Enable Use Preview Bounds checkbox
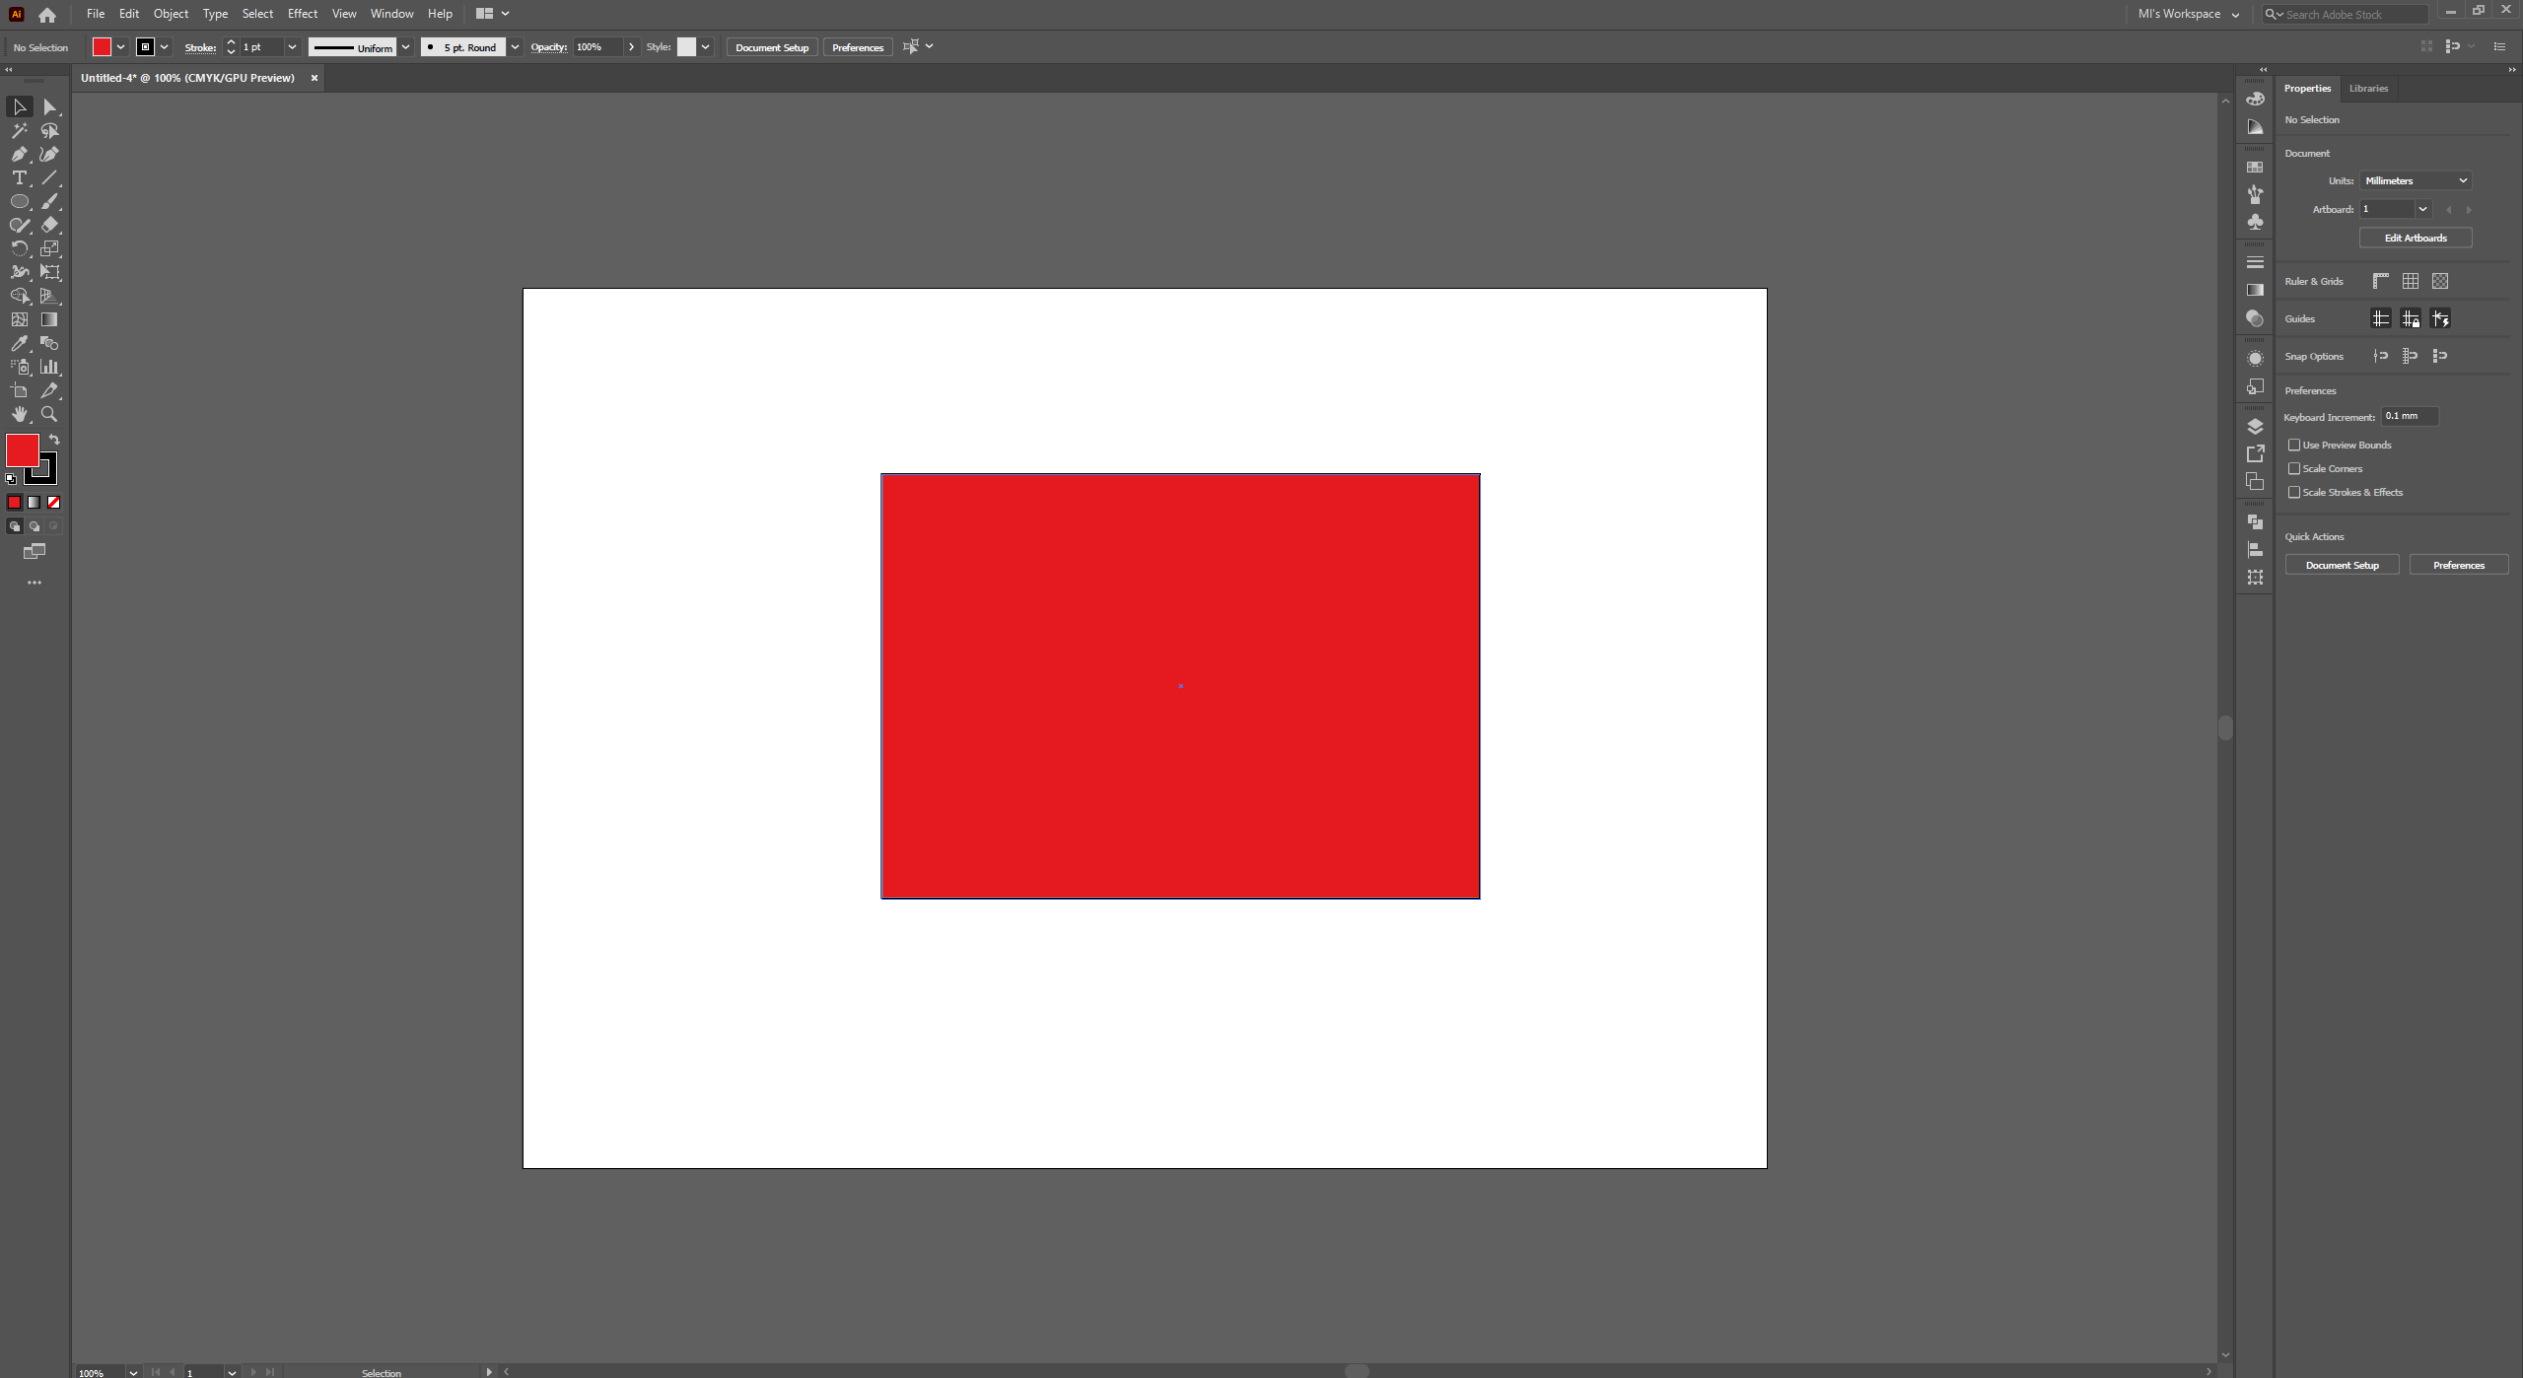2523x1378 pixels. [2294, 446]
